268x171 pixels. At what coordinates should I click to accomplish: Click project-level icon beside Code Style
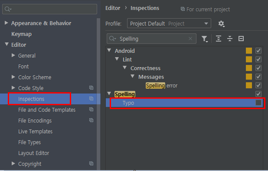[x=91, y=88]
